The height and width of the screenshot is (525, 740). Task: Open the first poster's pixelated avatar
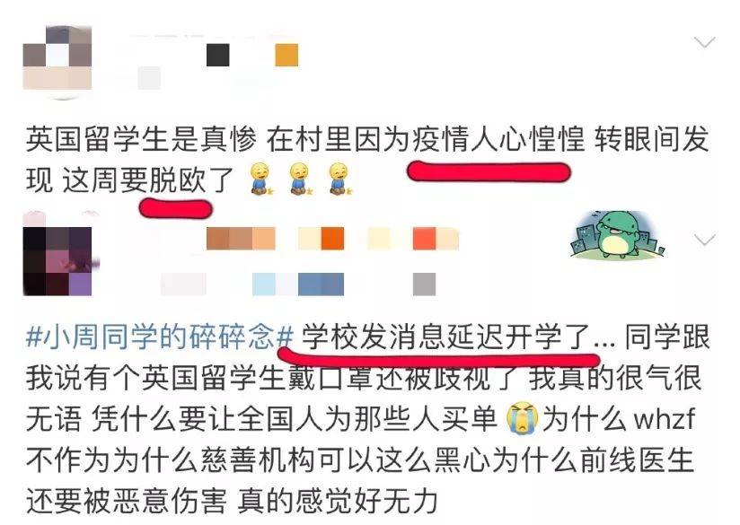(x=57, y=61)
